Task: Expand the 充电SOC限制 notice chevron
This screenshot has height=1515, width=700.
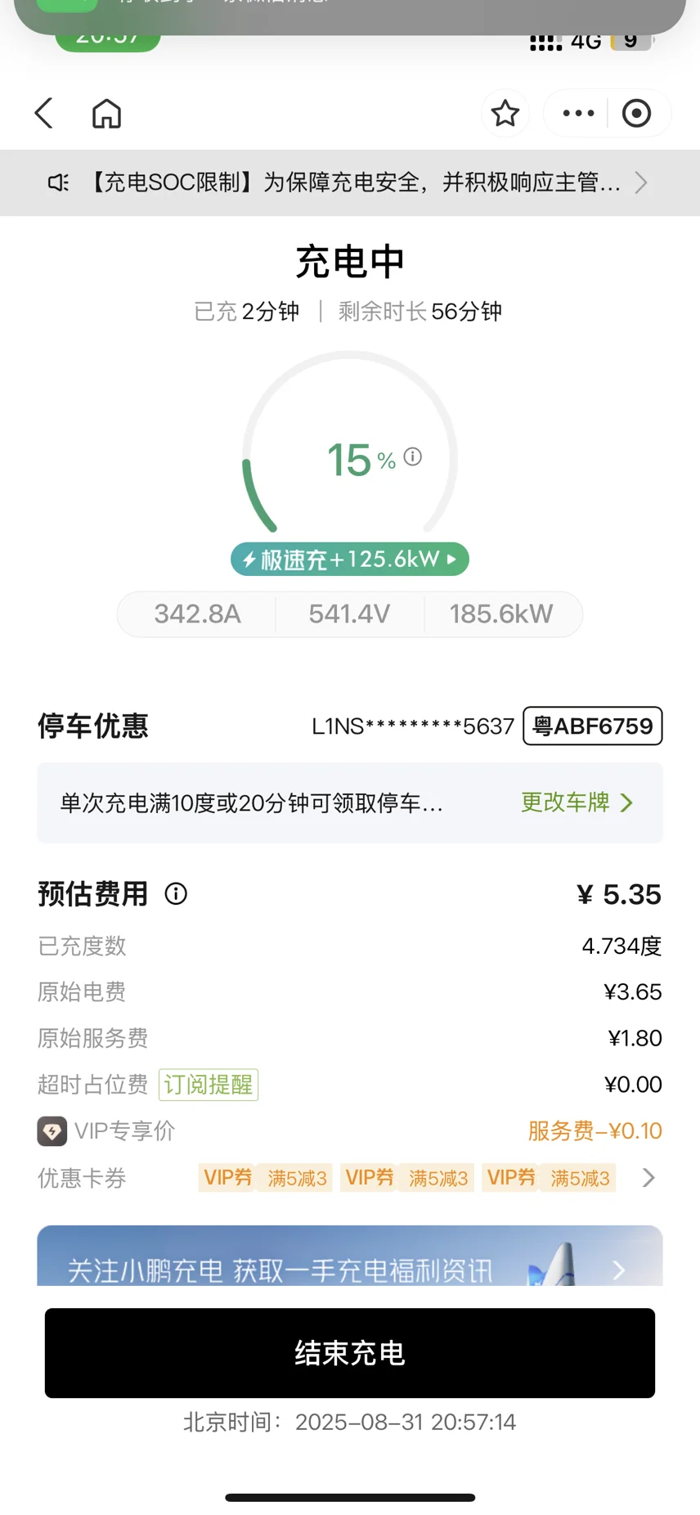Action: tap(641, 182)
